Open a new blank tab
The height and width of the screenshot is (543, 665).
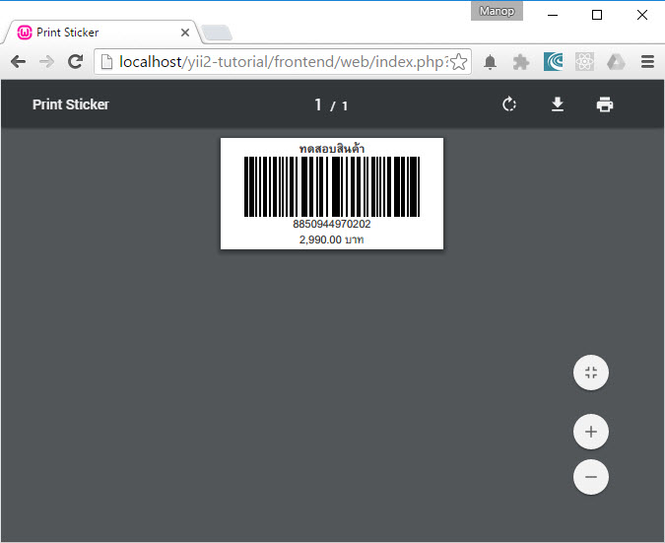tap(217, 34)
